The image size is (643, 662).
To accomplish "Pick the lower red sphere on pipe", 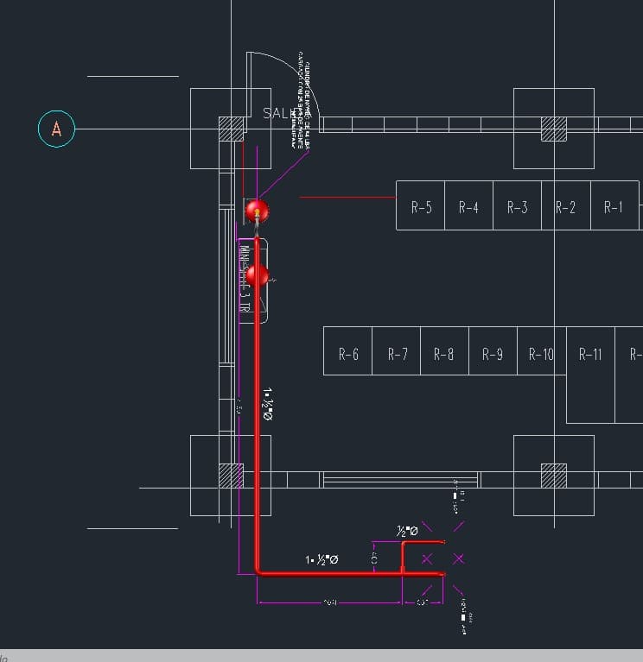I will pyautogui.click(x=257, y=276).
